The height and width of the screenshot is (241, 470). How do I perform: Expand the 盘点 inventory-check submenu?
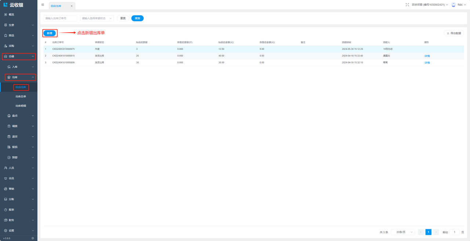(x=20, y=116)
